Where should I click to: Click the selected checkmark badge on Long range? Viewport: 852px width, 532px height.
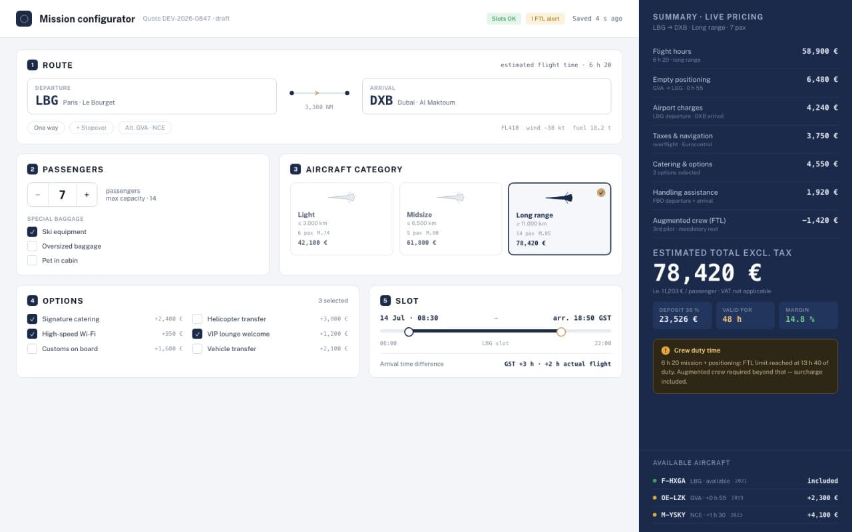pos(601,192)
